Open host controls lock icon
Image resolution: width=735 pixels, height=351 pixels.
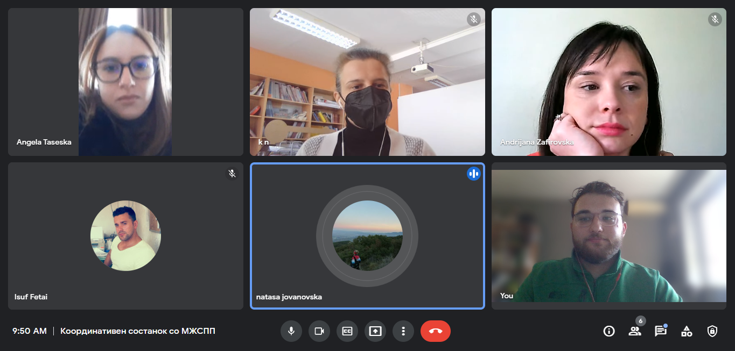pos(712,331)
